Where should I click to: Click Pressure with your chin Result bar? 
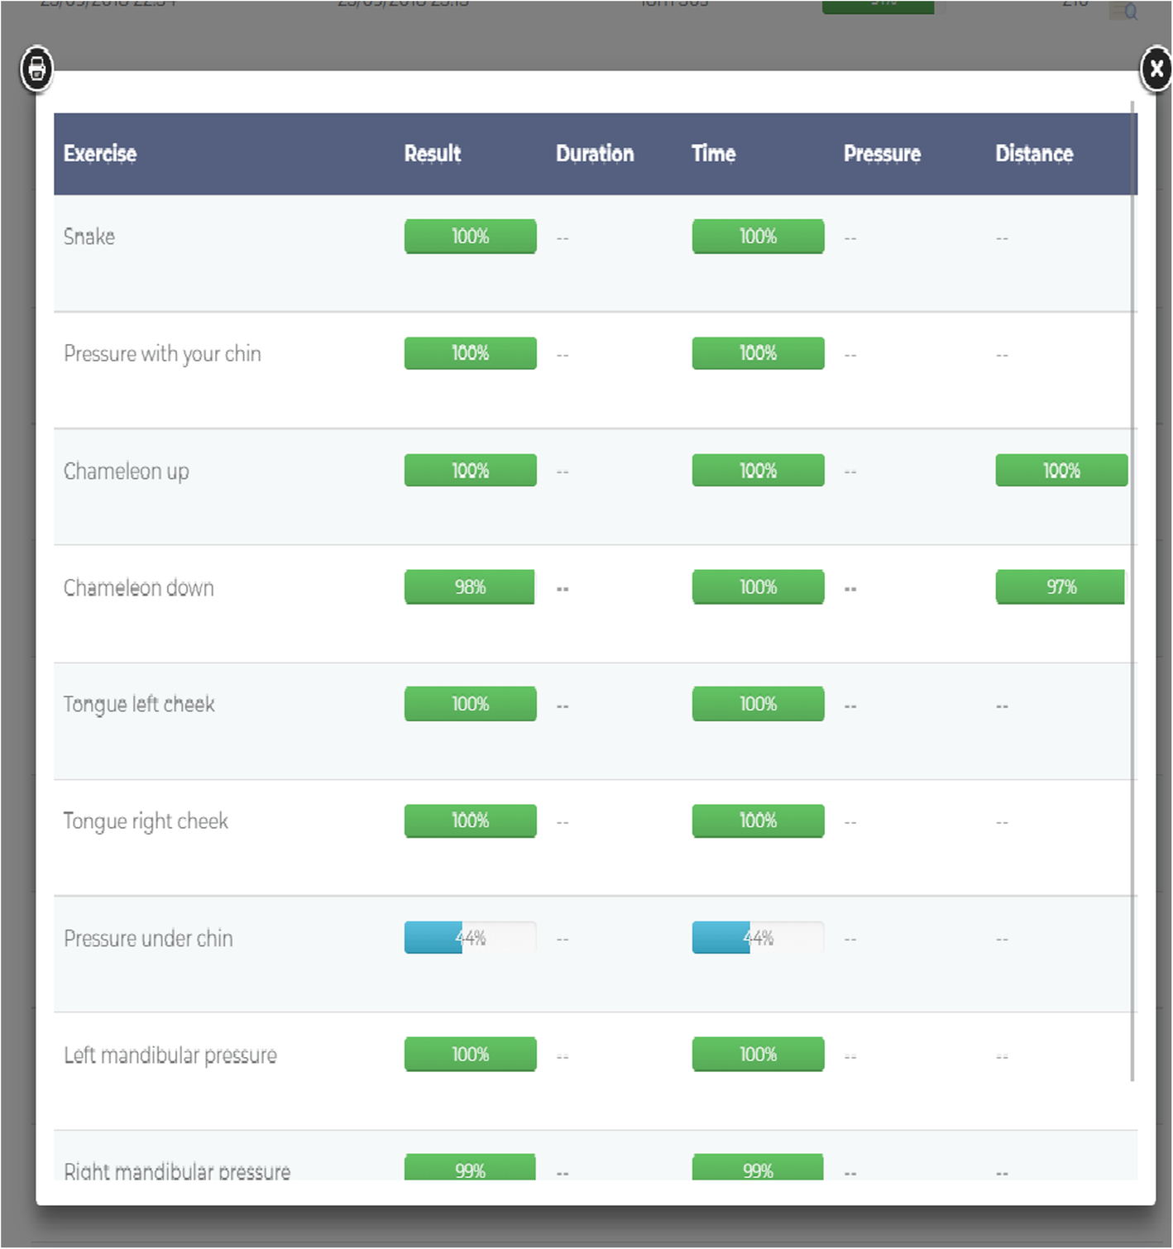tap(470, 353)
